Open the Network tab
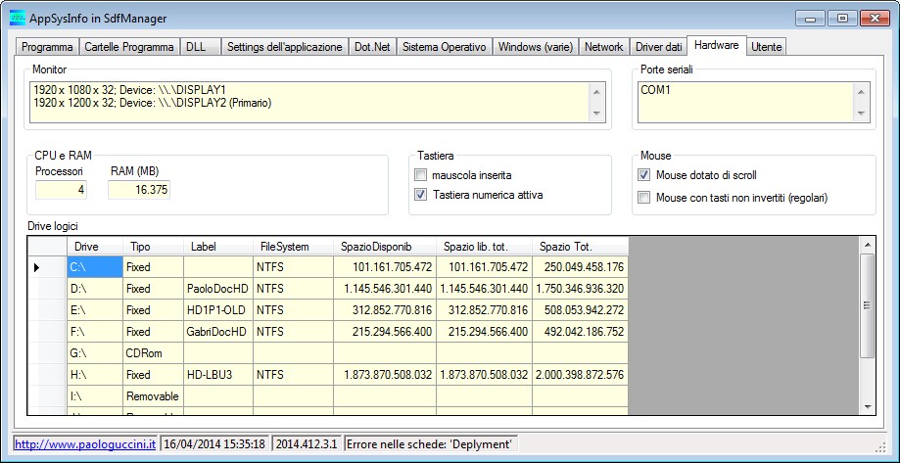The height and width of the screenshot is (463, 900). point(604,47)
